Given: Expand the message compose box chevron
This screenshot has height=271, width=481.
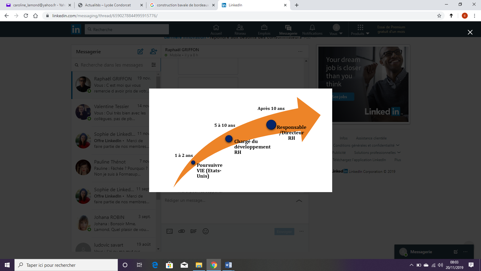Looking at the screenshot, I should pos(299,201).
